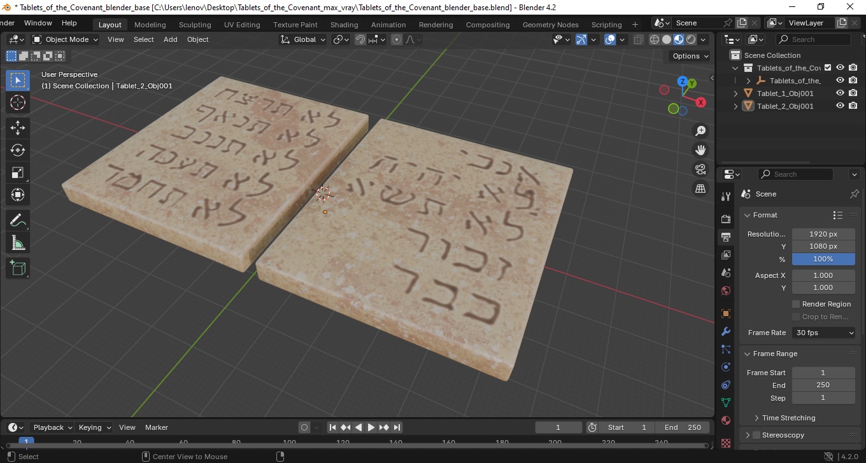Open the Tool properties tab
Image resolution: width=866 pixels, height=463 pixels.
[725, 197]
